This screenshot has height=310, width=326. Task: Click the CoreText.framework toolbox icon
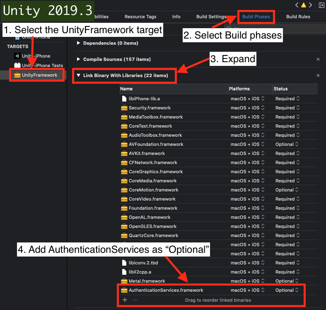(124, 126)
